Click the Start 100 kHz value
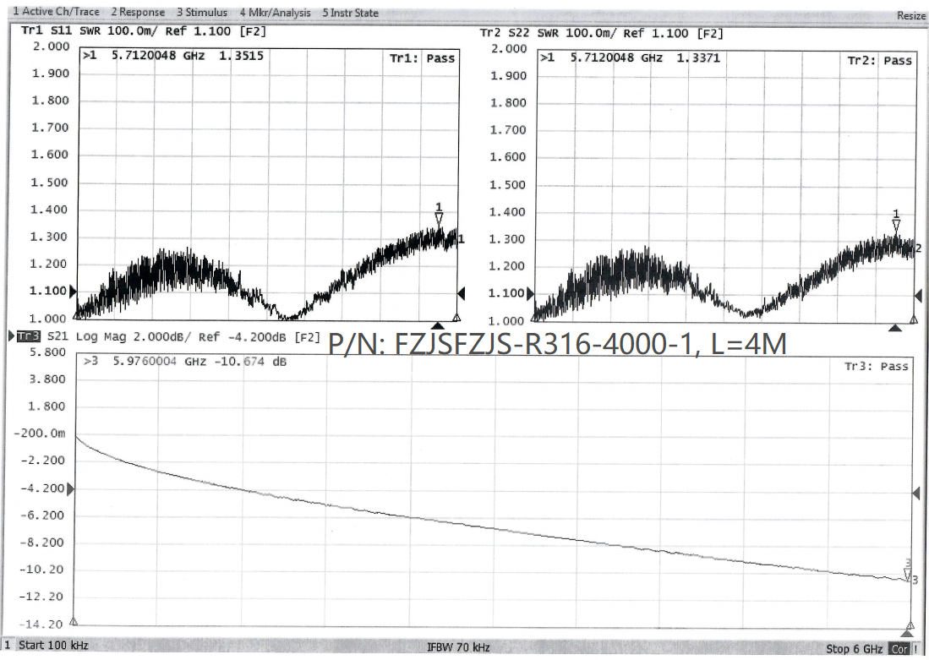This screenshot has height=660, width=929. tap(53, 645)
